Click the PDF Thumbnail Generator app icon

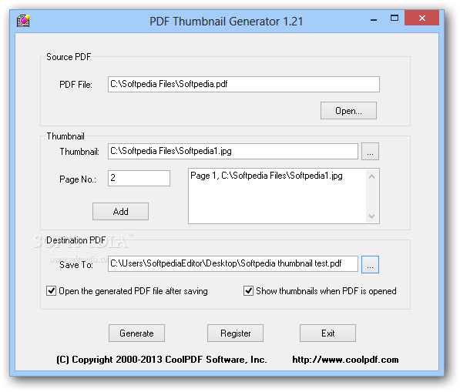pos(23,21)
